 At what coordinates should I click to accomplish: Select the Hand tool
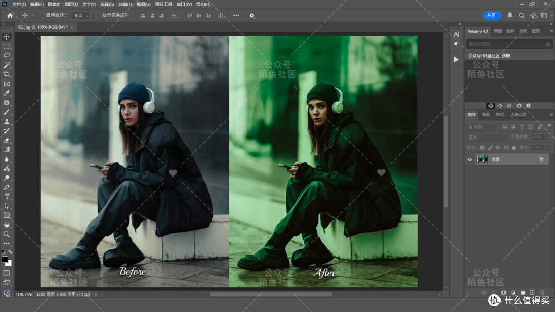[x=7, y=224]
